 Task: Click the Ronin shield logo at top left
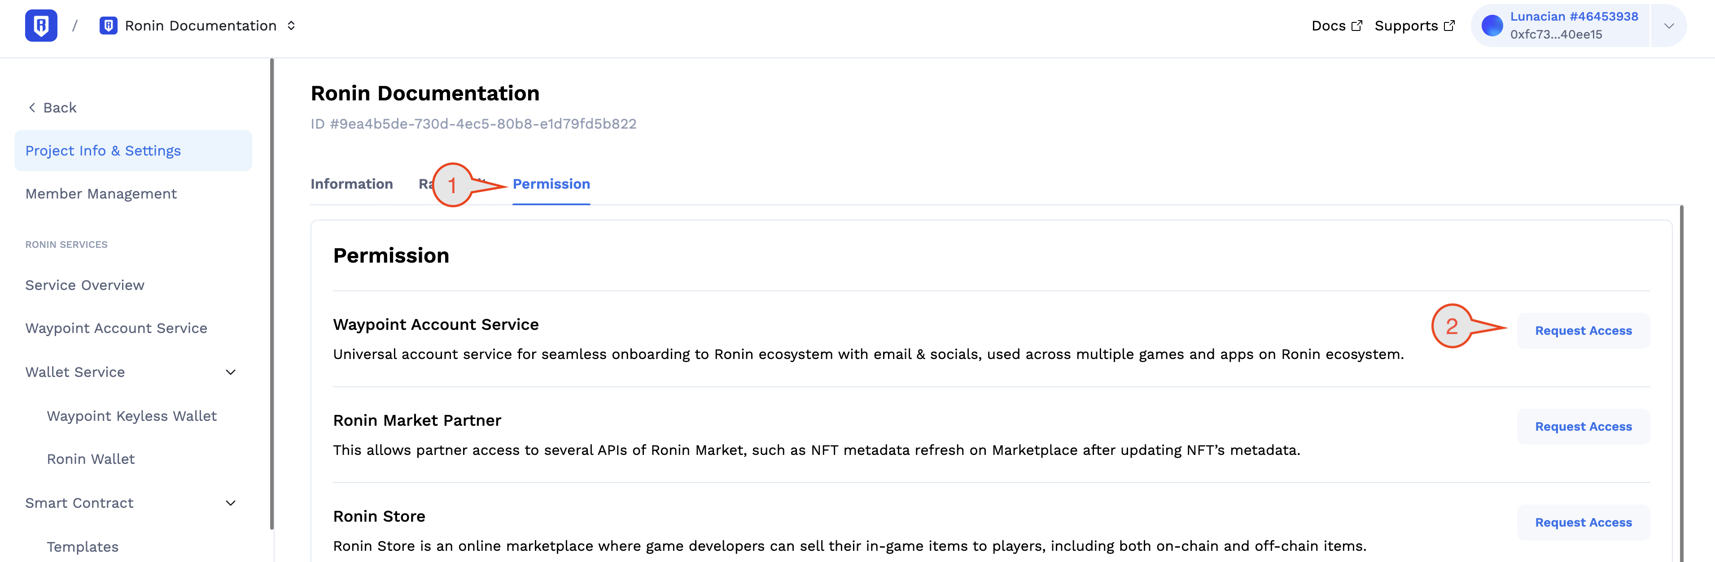41,25
